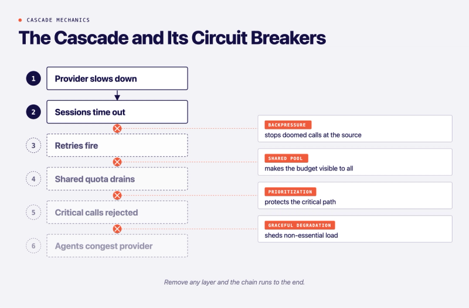The image size is (469, 308).
Task: Click the X breaker below Sessions time out
Action: (117, 128)
